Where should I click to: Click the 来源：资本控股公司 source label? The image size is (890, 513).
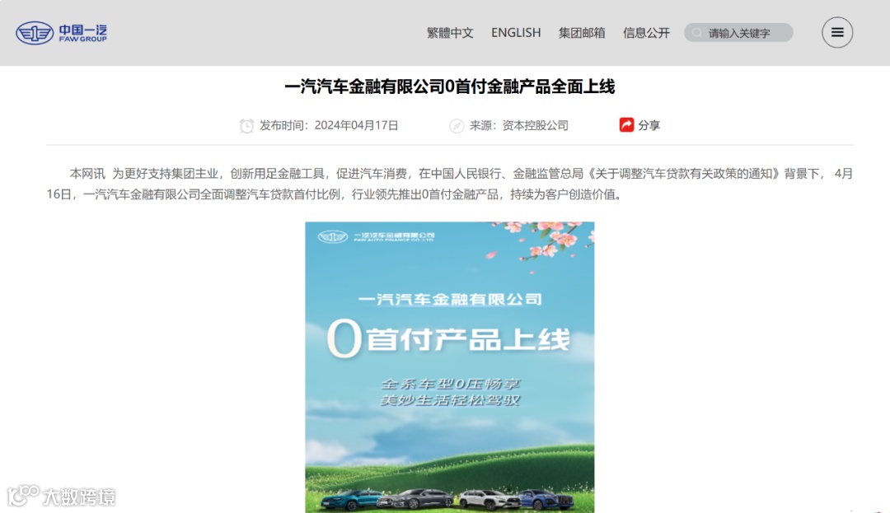519,125
